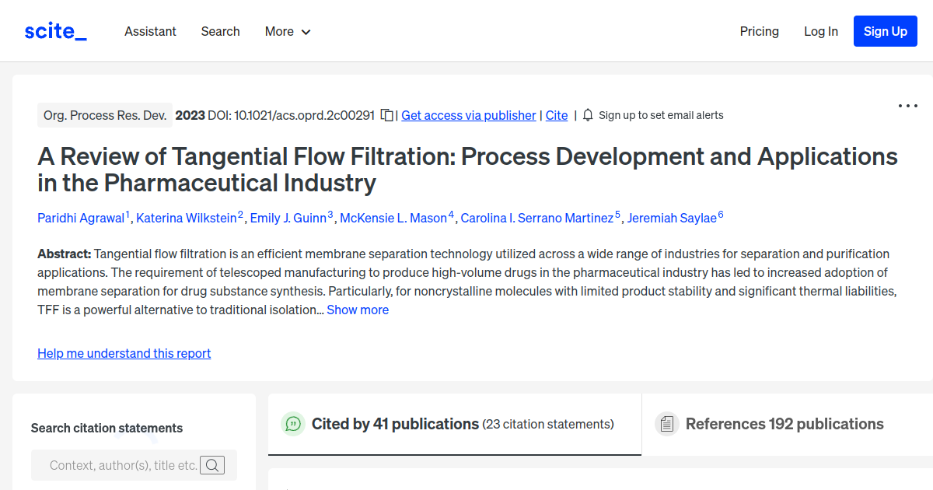Click the references document icon
Viewport: 933px width, 490px height.
tap(667, 424)
